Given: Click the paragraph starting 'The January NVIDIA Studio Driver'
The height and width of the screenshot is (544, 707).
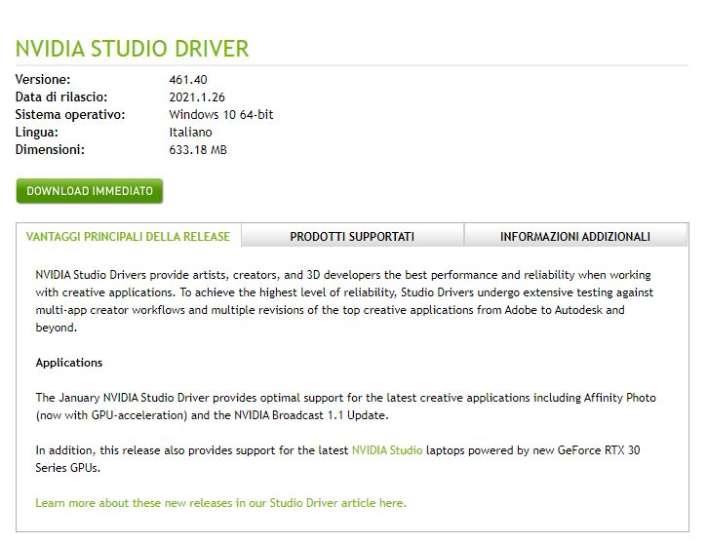Looking at the screenshot, I should point(345,407).
